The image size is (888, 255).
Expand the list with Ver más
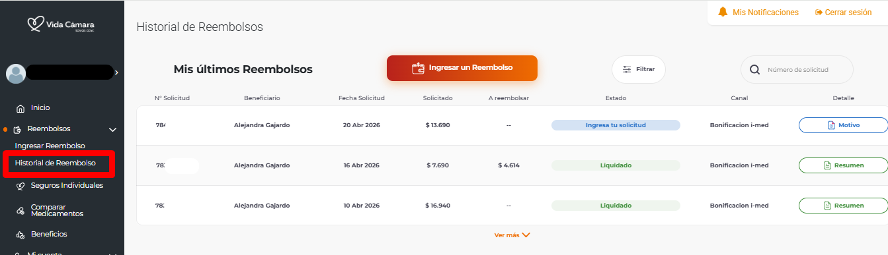(512, 235)
